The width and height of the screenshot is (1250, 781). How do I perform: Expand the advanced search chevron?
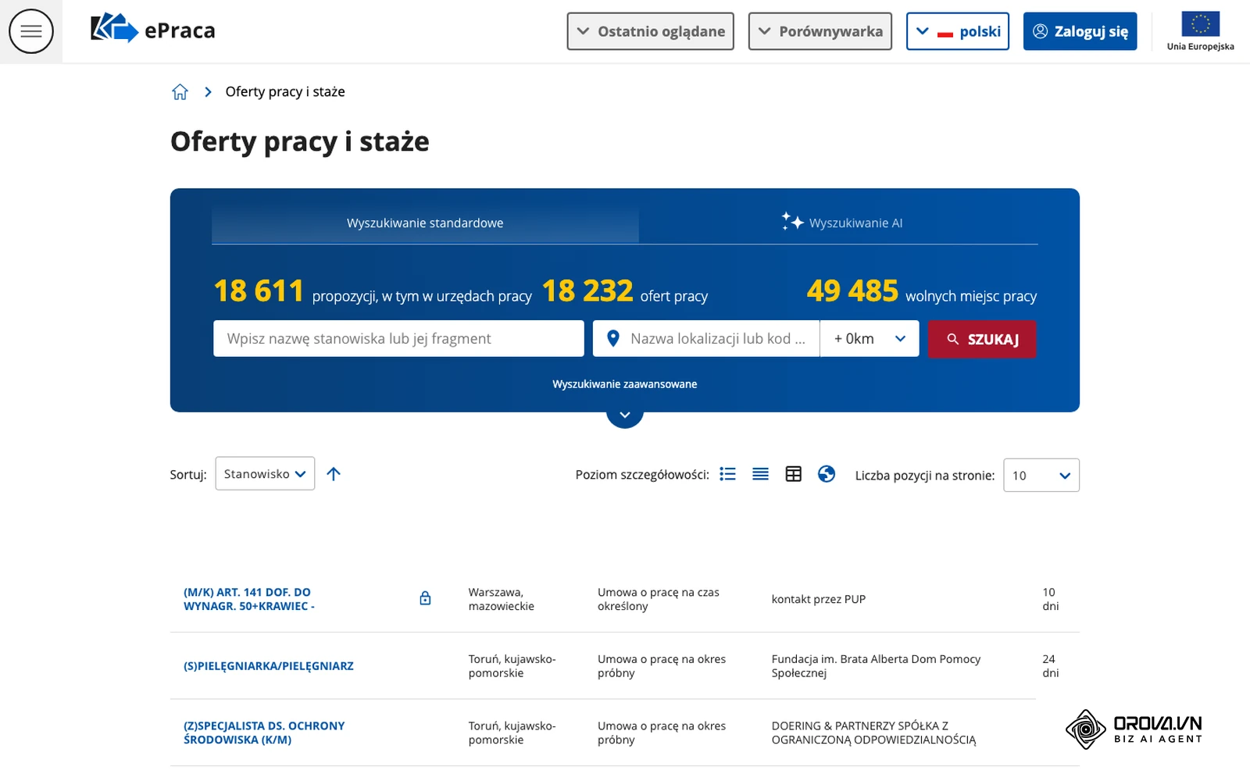[x=625, y=415]
